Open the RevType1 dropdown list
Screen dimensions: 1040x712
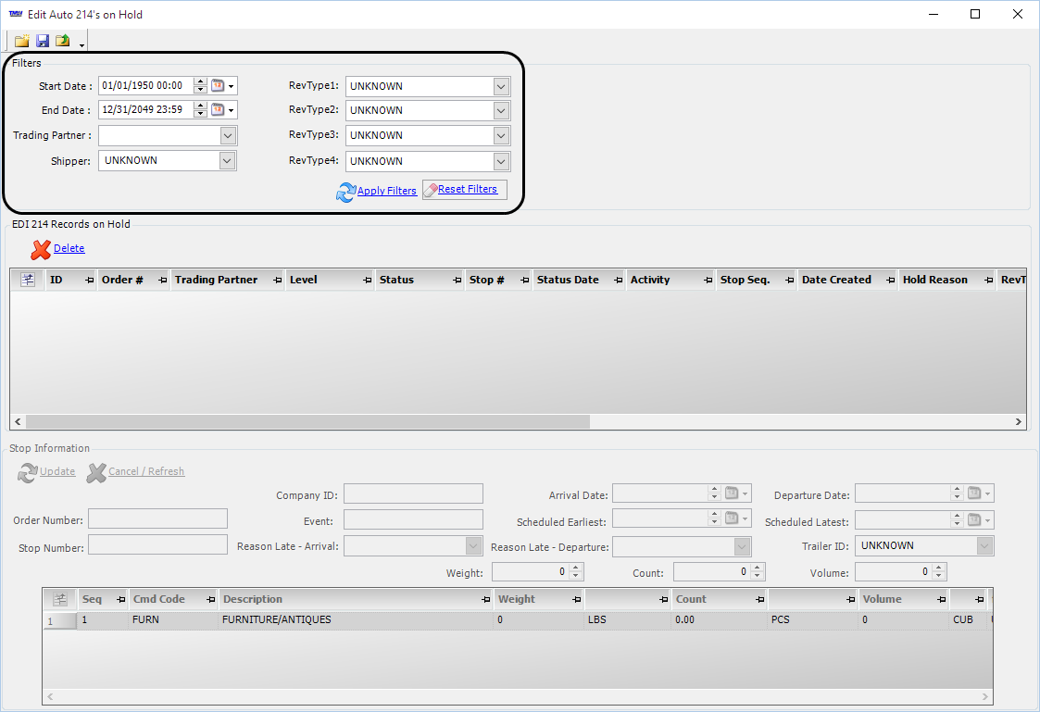501,87
